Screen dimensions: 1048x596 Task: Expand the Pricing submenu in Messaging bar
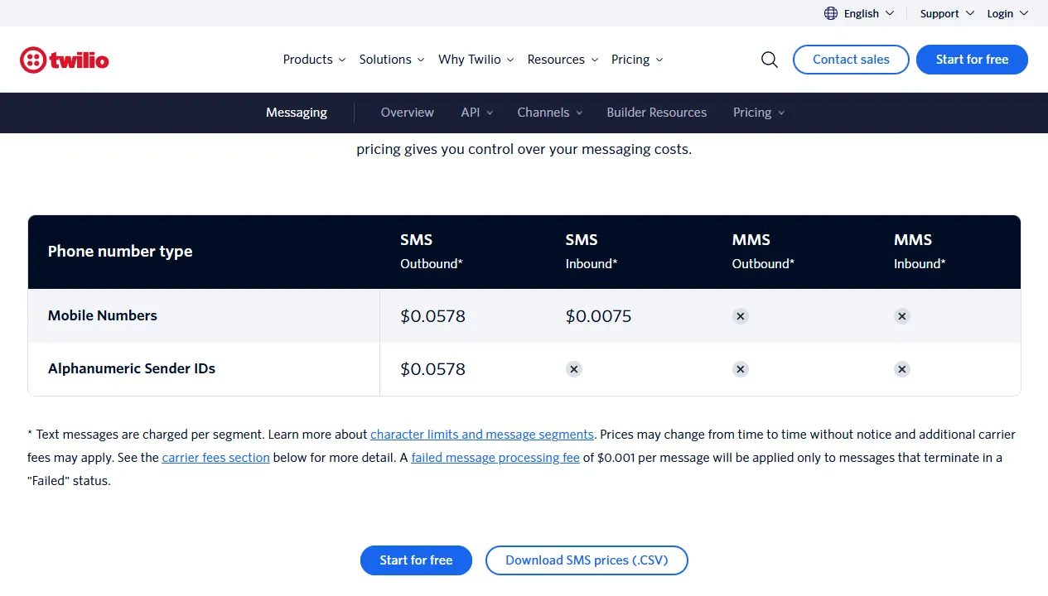pos(759,113)
